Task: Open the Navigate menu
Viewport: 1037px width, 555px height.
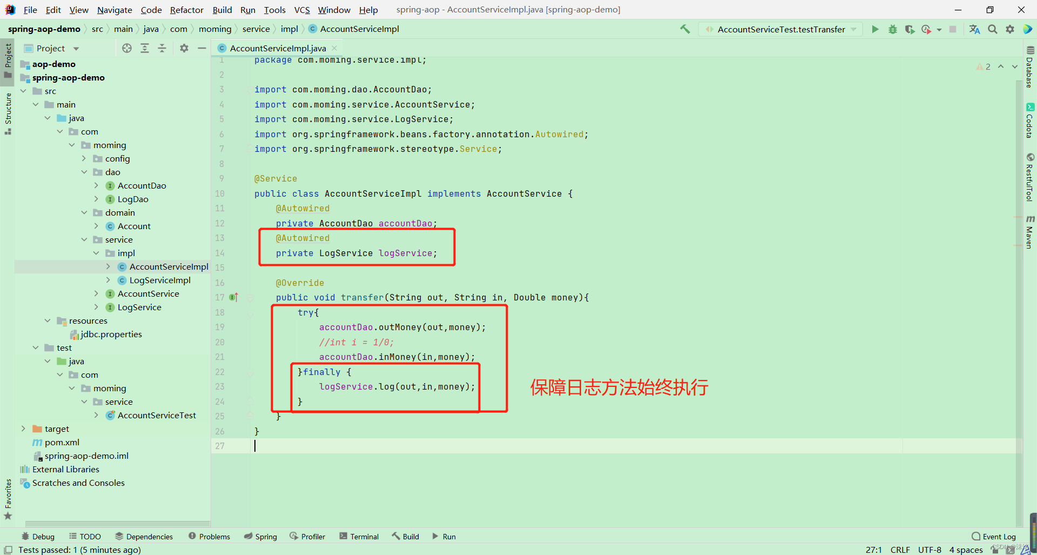Action: tap(115, 10)
